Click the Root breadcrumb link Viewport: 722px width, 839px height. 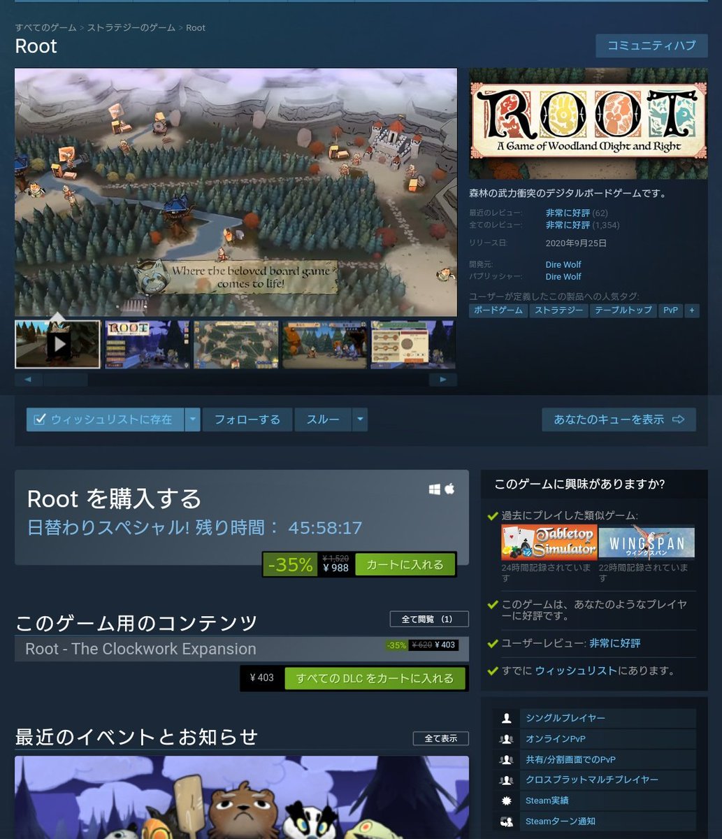point(196,28)
